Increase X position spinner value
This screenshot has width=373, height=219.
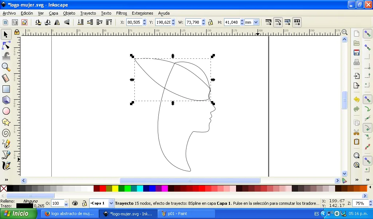point(144,20)
